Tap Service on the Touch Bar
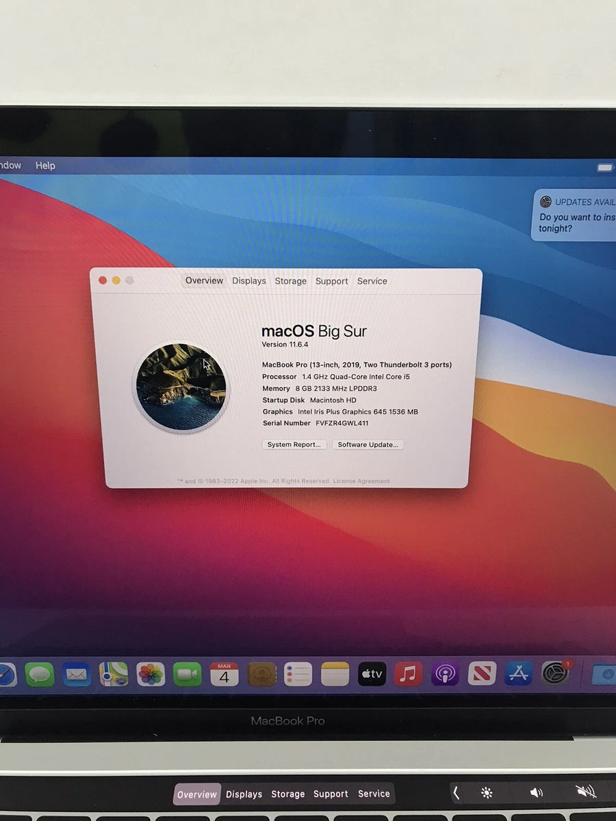This screenshot has width=616, height=821. point(374,794)
